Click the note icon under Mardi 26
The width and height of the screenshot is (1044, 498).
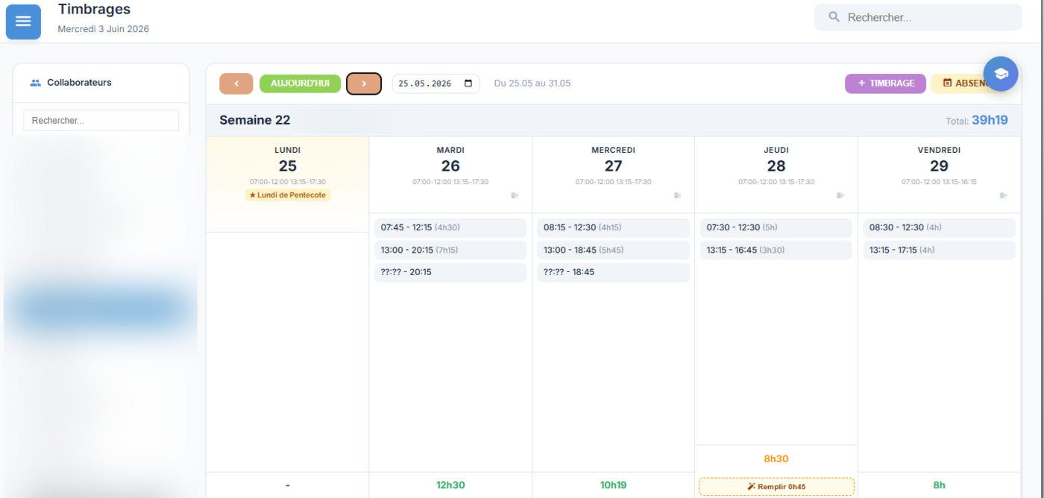515,195
